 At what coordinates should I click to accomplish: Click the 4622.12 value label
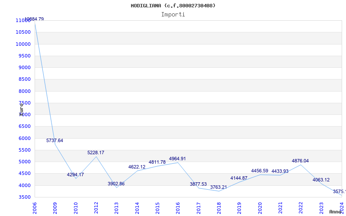[x=137, y=167]
